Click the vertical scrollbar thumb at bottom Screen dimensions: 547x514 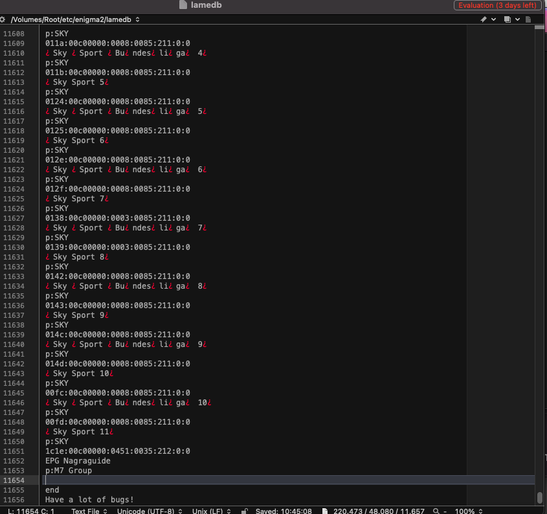click(x=539, y=497)
